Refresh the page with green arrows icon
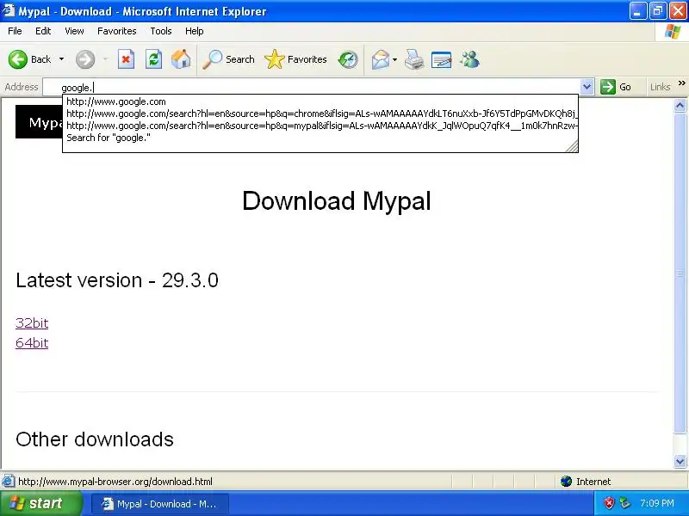 tap(154, 59)
